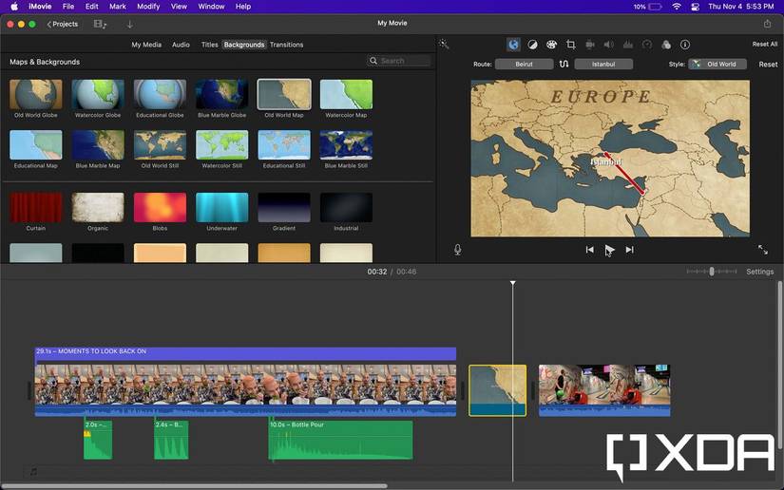Click the Reset All button
The height and width of the screenshot is (490, 784).
point(764,44)
